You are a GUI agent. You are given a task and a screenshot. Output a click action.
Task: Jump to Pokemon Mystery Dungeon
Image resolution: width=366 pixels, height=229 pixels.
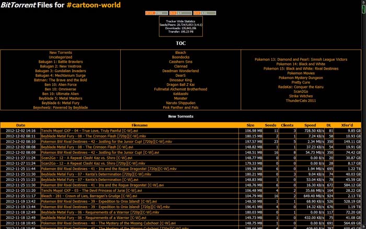click(301, 78)
